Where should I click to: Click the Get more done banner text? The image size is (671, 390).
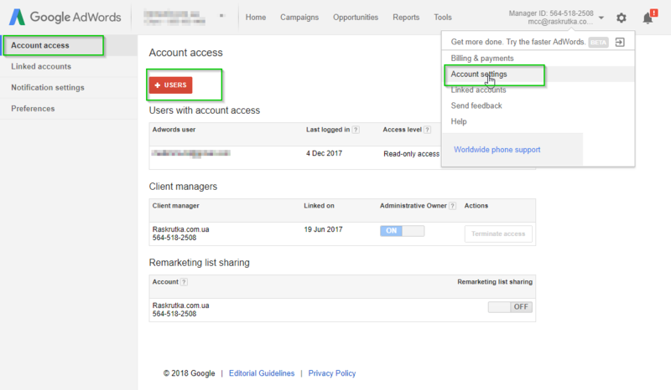tap(518, 42)
